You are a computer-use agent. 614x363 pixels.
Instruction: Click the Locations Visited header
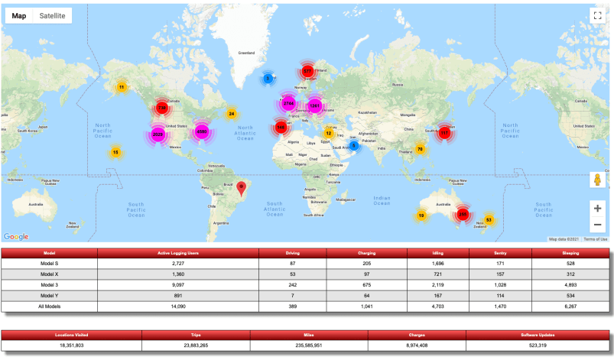click(x=71, y=335)
